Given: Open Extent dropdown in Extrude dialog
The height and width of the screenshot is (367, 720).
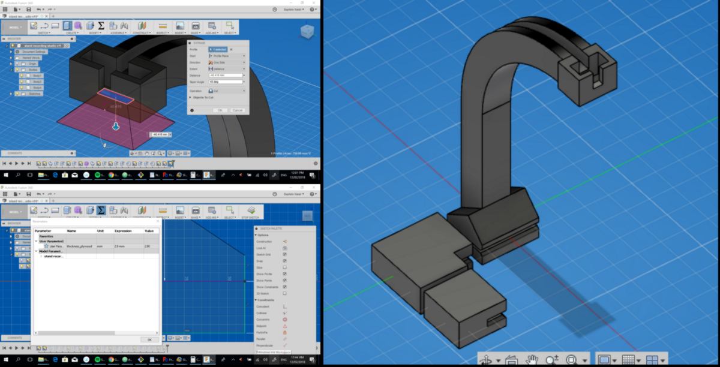Looking at the screenshot, I should click(227, 69).
